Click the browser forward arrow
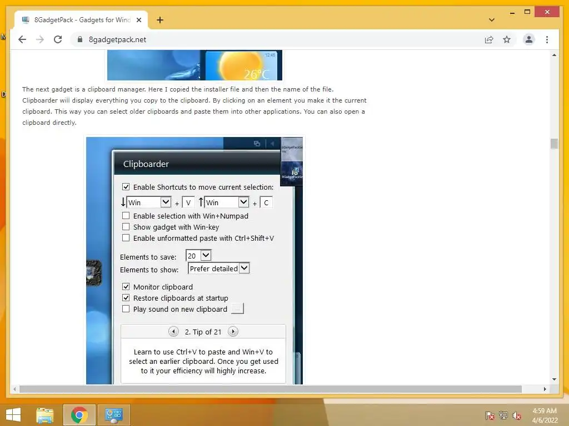The width and height of the screenshot is (569, 426). coord(40,39)
